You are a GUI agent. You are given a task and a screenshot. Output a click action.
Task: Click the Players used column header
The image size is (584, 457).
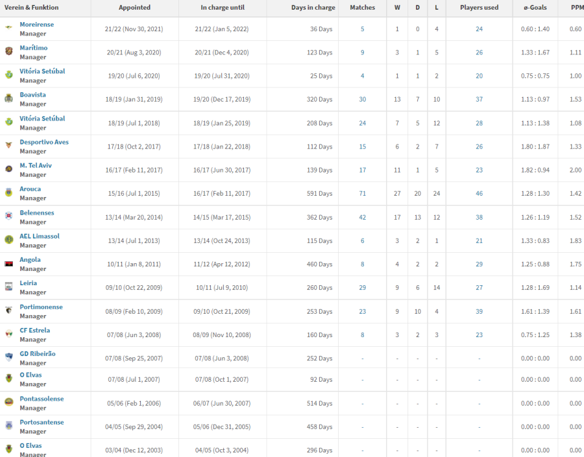pos(479,7)
